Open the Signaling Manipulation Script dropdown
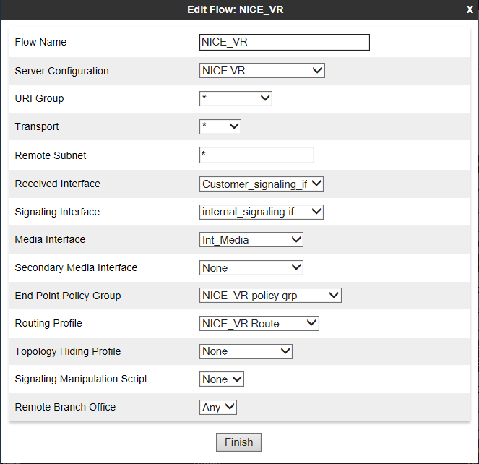 [x=222, y=379]
